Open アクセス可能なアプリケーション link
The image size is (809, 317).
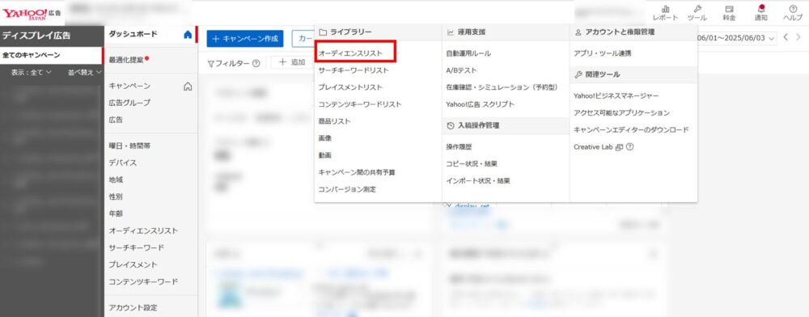pyautogui.click(x=621, y=113)
